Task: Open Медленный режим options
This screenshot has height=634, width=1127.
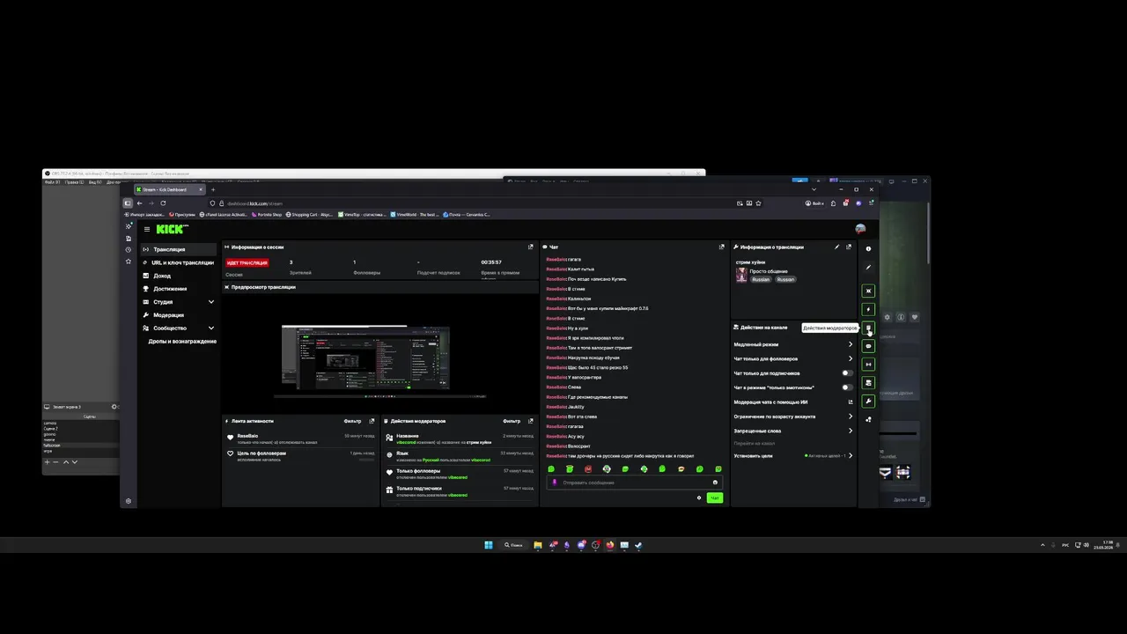Action: pos(793,344)
